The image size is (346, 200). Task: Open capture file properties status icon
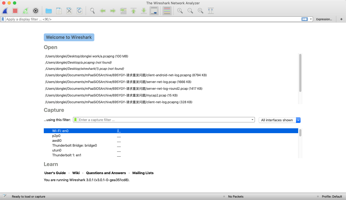(x=5, y=196)
